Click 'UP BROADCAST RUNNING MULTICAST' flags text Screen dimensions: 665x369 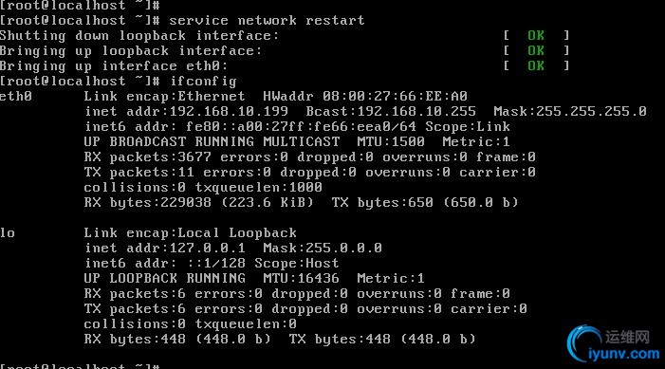pyautogui.click(x=212, y=141)
